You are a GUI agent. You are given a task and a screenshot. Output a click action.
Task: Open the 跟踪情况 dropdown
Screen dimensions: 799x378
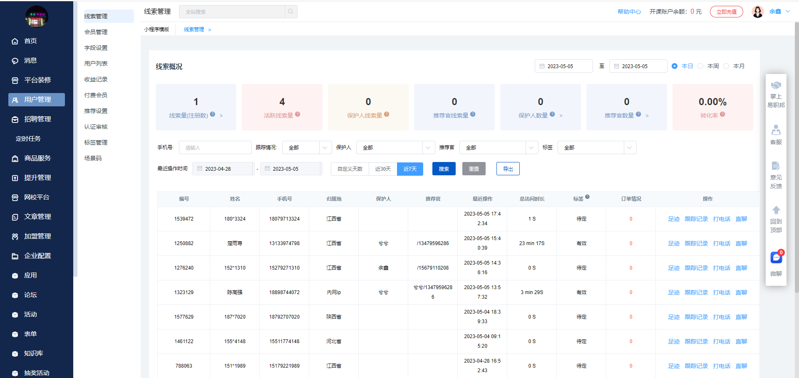[307, 147]
